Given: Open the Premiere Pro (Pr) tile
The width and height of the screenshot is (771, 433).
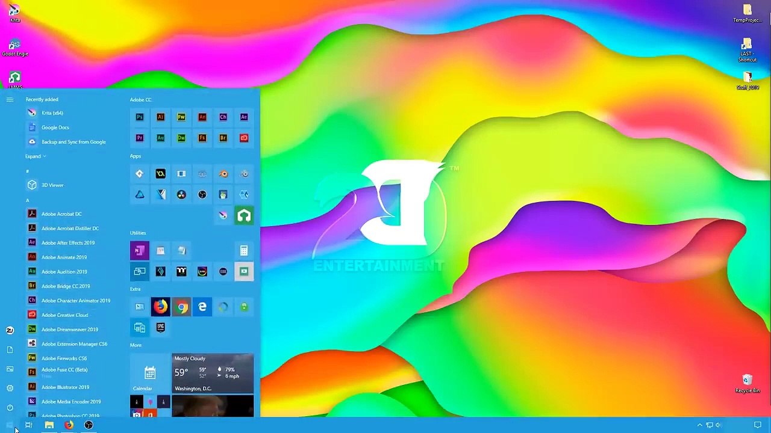Looking at the screenshot, I should pos(140,138).
